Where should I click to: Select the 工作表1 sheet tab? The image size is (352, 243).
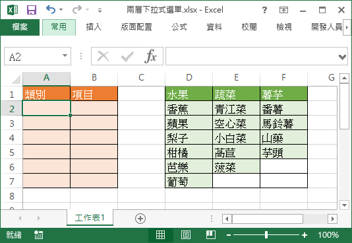90,218
